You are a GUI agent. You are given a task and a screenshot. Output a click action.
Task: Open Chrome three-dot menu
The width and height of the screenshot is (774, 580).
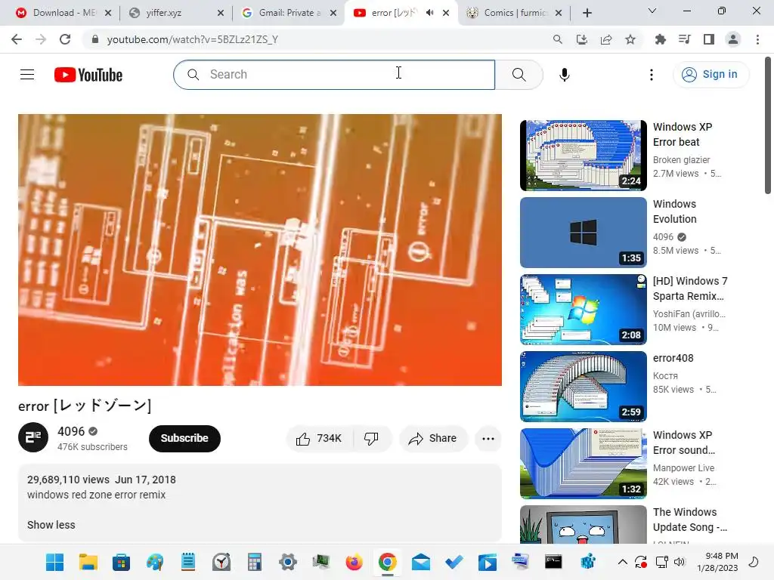pos(757,39)
